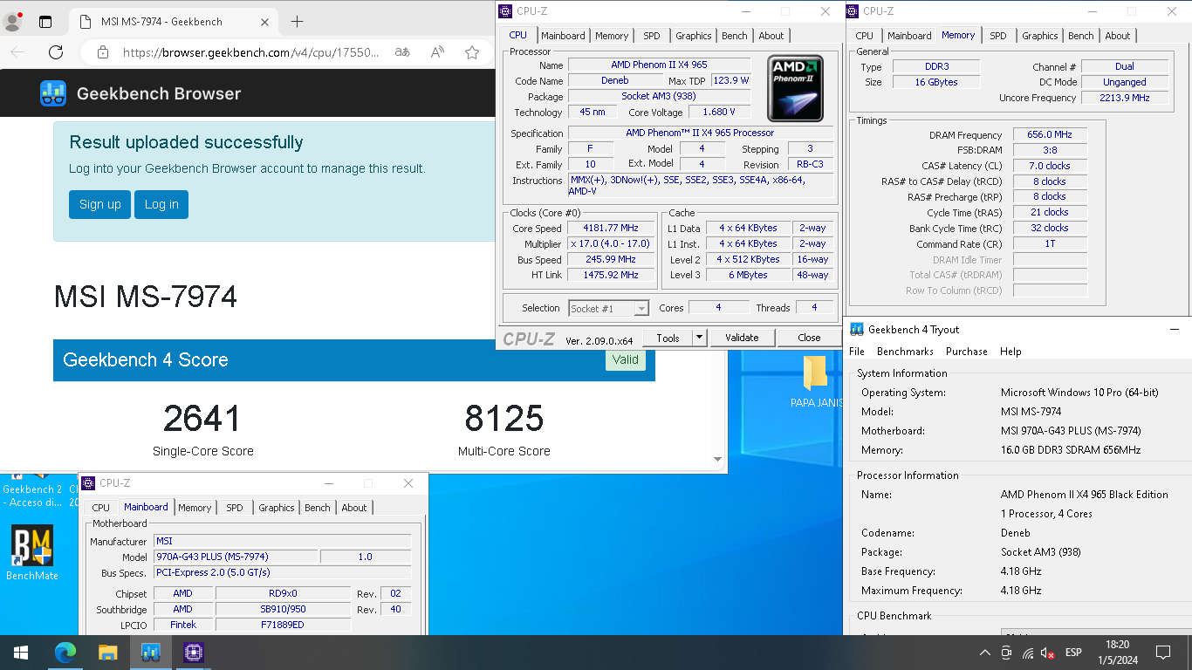Open SPD tab in center CPU-Z window
Screen dimensions: 1192x670
click(651, 36)
